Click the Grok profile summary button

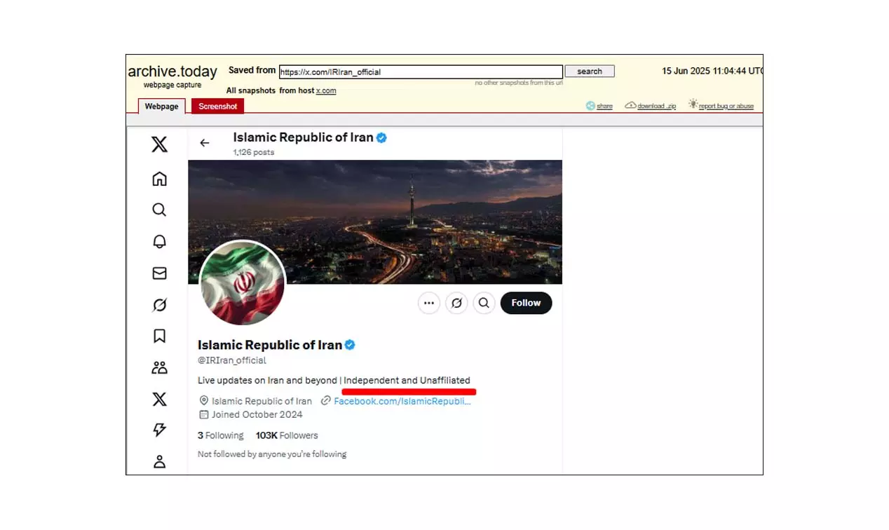tap(456, 303)
